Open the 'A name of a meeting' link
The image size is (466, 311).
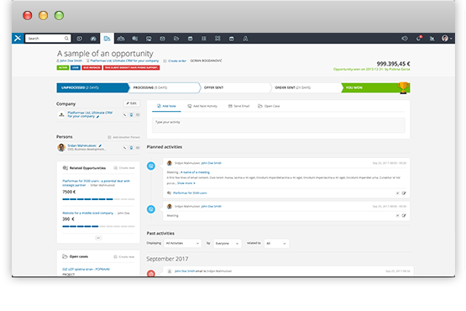click(195, 172)
